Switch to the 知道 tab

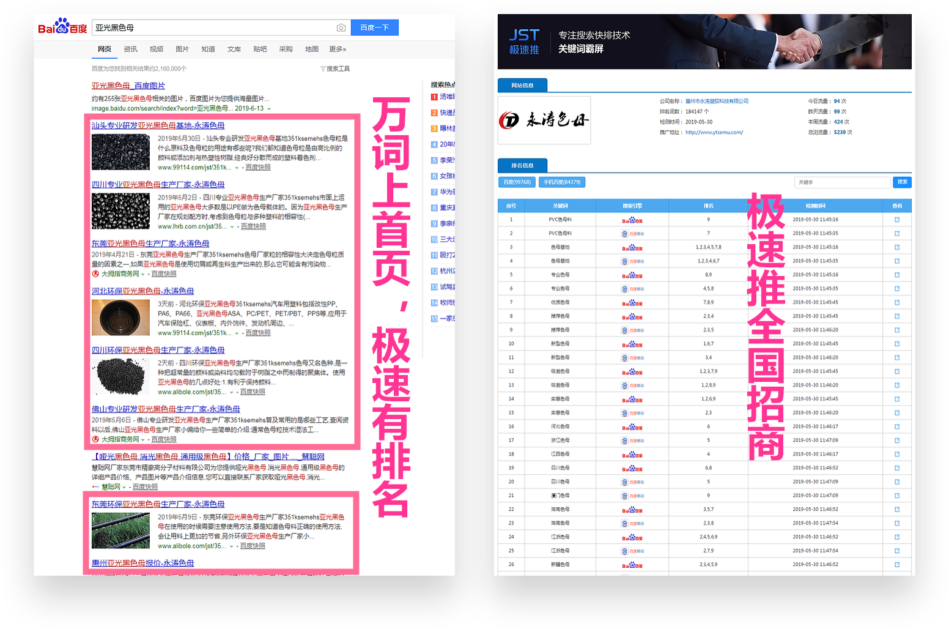208,49
